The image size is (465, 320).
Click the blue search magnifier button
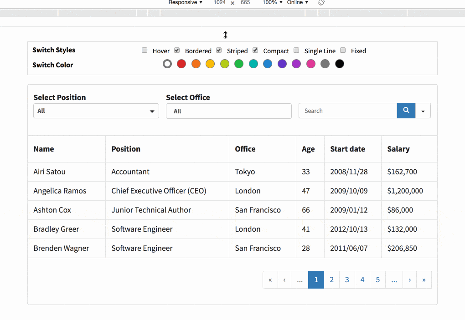point(405,111)
